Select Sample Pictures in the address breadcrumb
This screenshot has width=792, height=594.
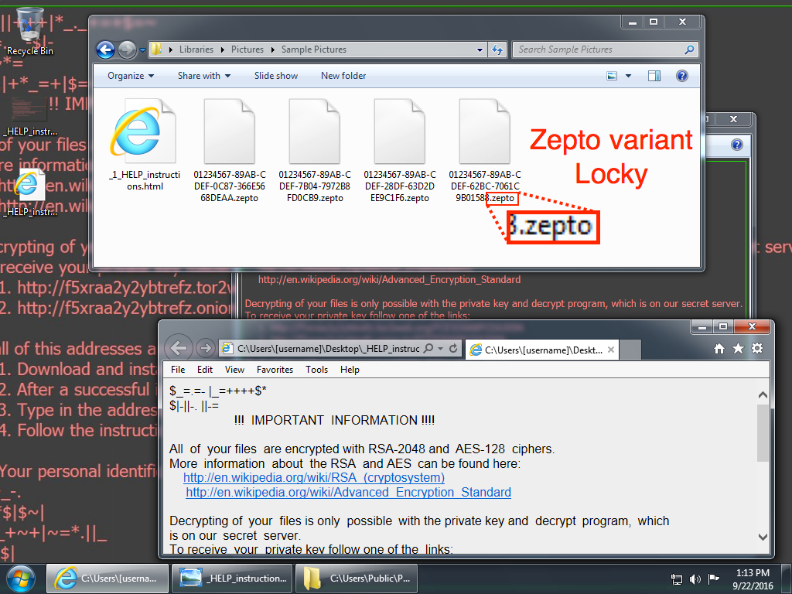[314, 49]
